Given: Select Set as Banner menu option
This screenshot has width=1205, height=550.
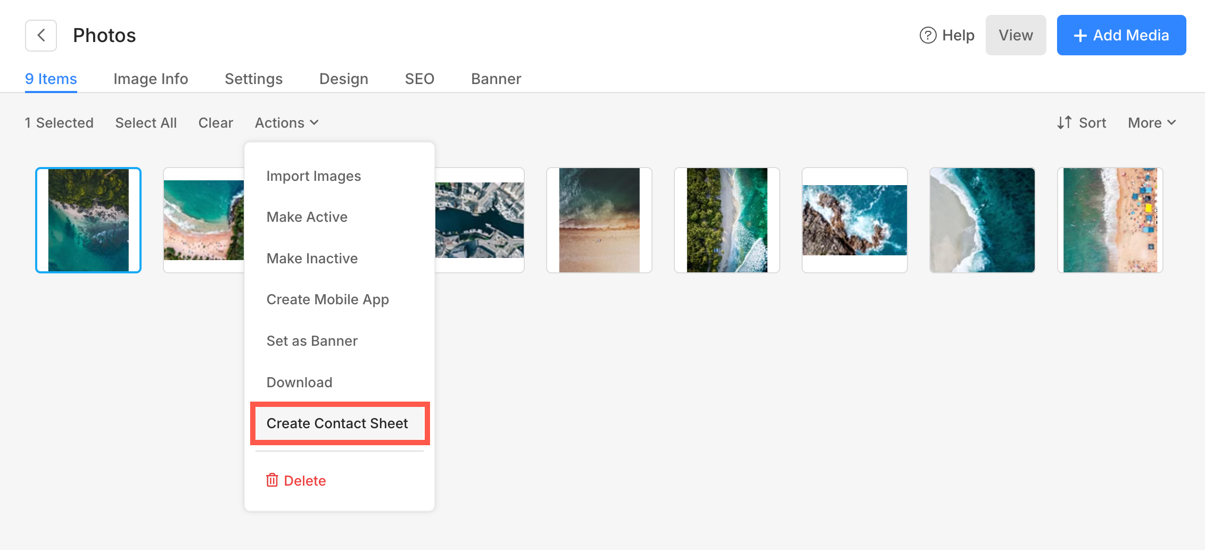Looking at the screenshot, I should point(312,341).
